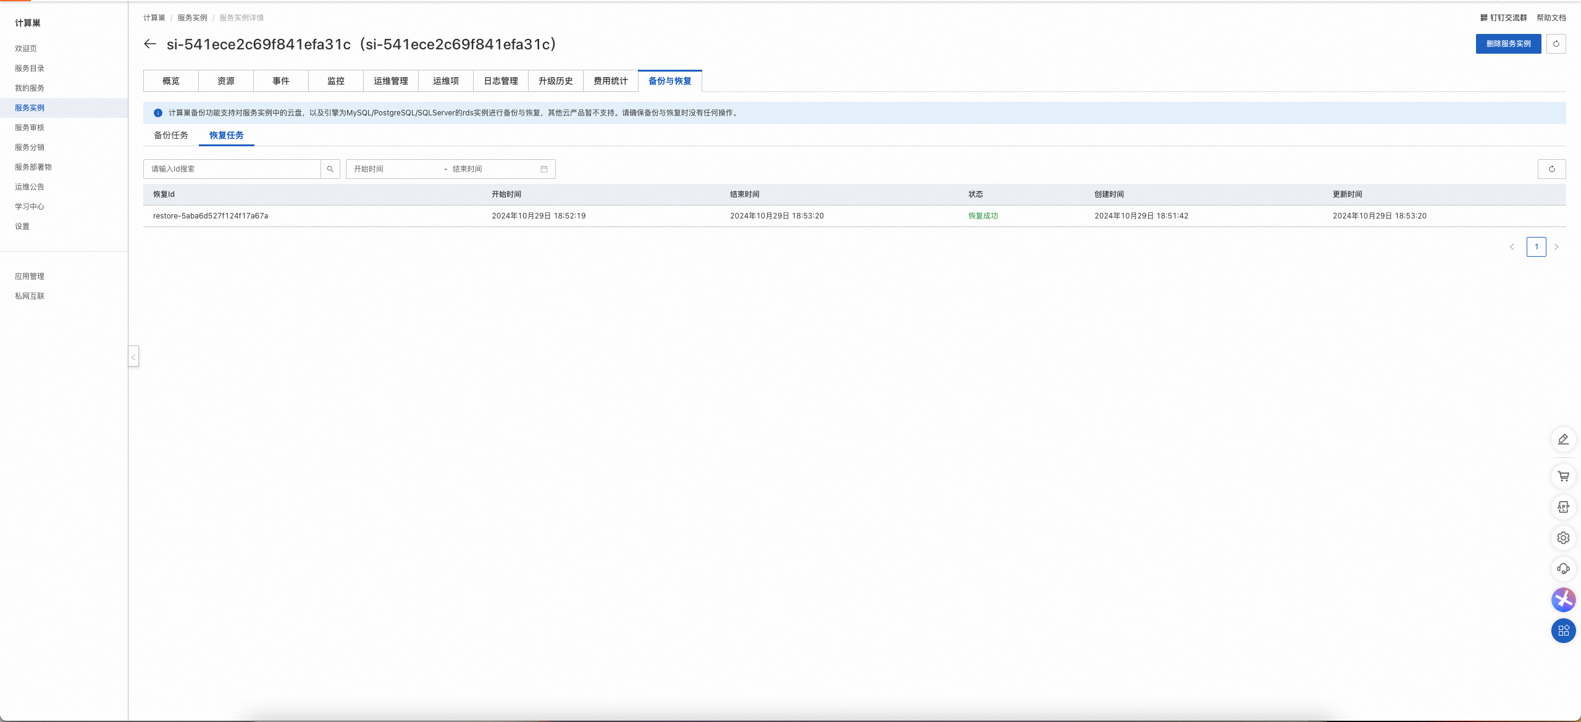Open the 运维管理 tab
1581x722 pixels.
pos(391,81)
